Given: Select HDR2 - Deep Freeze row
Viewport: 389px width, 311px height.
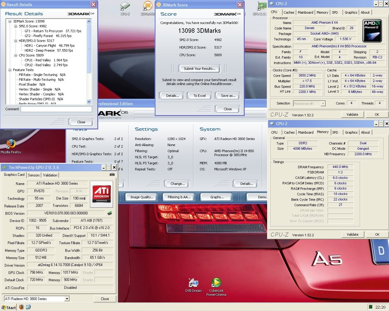Looking at the screenshot, I should [x=49, y=50].
